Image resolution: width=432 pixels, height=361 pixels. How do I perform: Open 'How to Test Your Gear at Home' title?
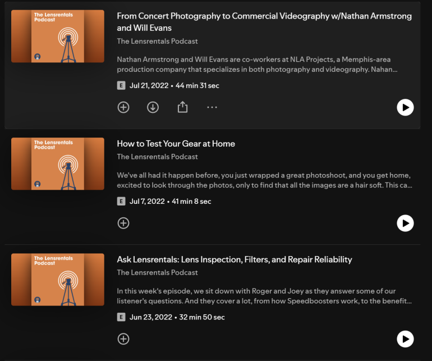point(176,144)
